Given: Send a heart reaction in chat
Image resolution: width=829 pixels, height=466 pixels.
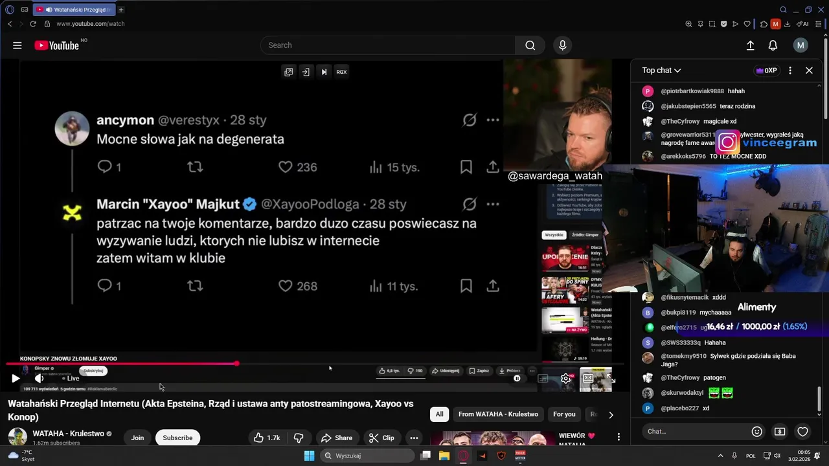Looking at the screenshot, I should click(802, 431).
